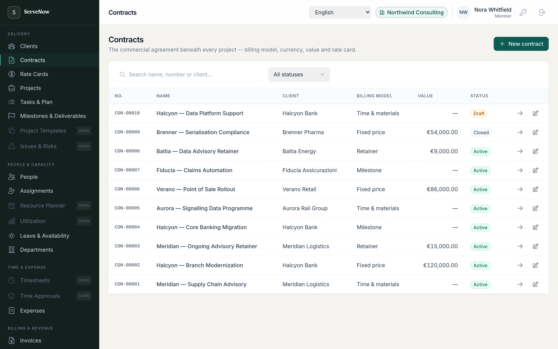The height and width of the screenshot is (349, 558).
Task: Click the Nora Whitfield user name
Action: click(493, 10)
